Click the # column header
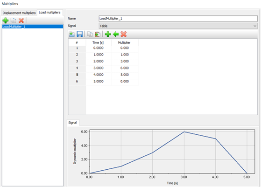Image resolution: width=261 pixels, height=187 pixels. (77, 42)
